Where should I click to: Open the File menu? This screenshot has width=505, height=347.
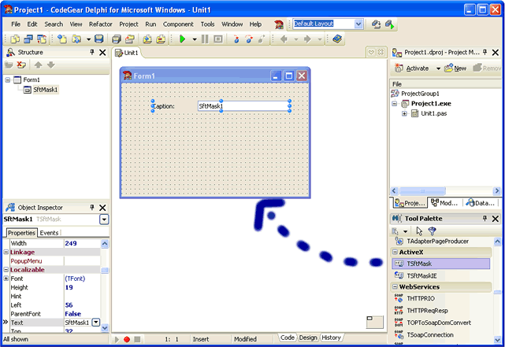16,24
